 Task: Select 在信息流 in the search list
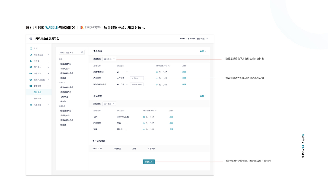tap(64, 97)
